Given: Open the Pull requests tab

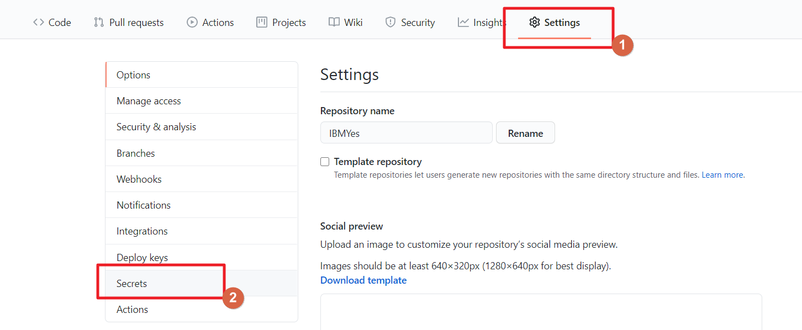Looking at the screenshot, I should click(x=136, y=23).
